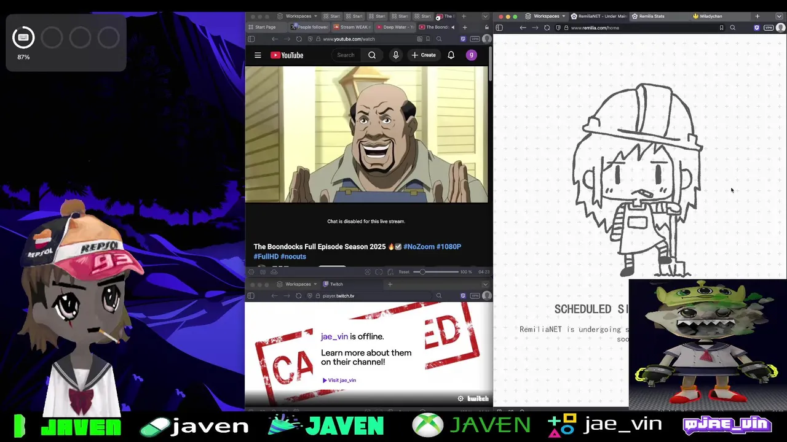Image resolution: width=787 pixels, height=442 pixels.
Task: Open YouTube notifications bell
Action: click(x=451, y=55)
